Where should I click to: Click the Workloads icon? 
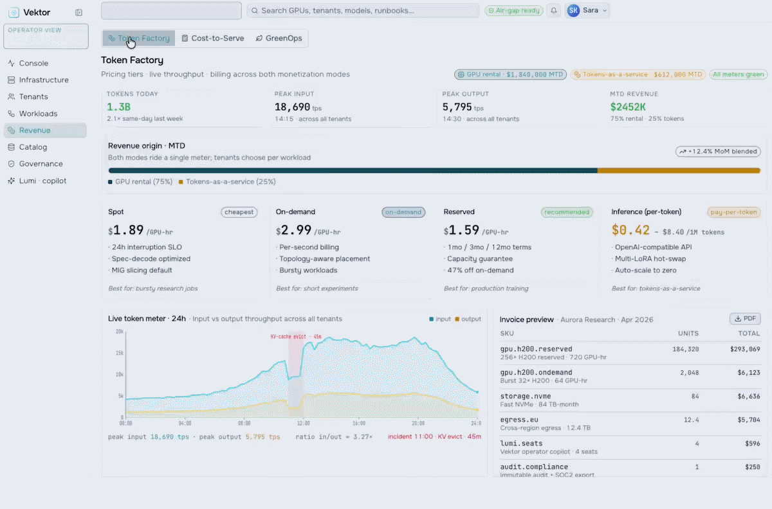click(x=12, y=114)
